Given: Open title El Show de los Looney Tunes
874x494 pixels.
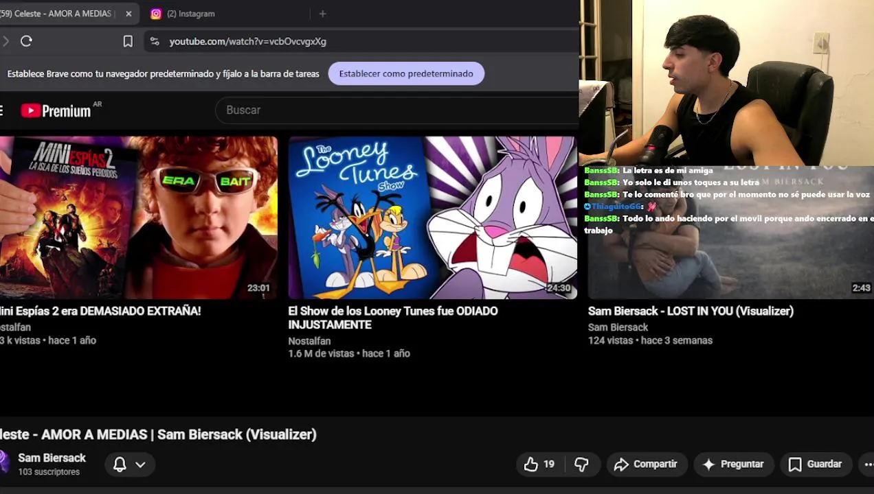Looking at the screenshot, I should pyautogui.click(x=393, y=318).
